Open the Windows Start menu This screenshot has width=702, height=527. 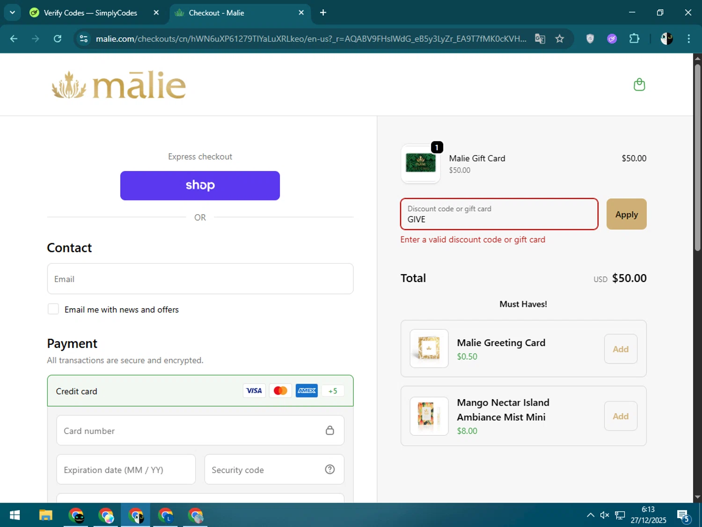[15, 515]
